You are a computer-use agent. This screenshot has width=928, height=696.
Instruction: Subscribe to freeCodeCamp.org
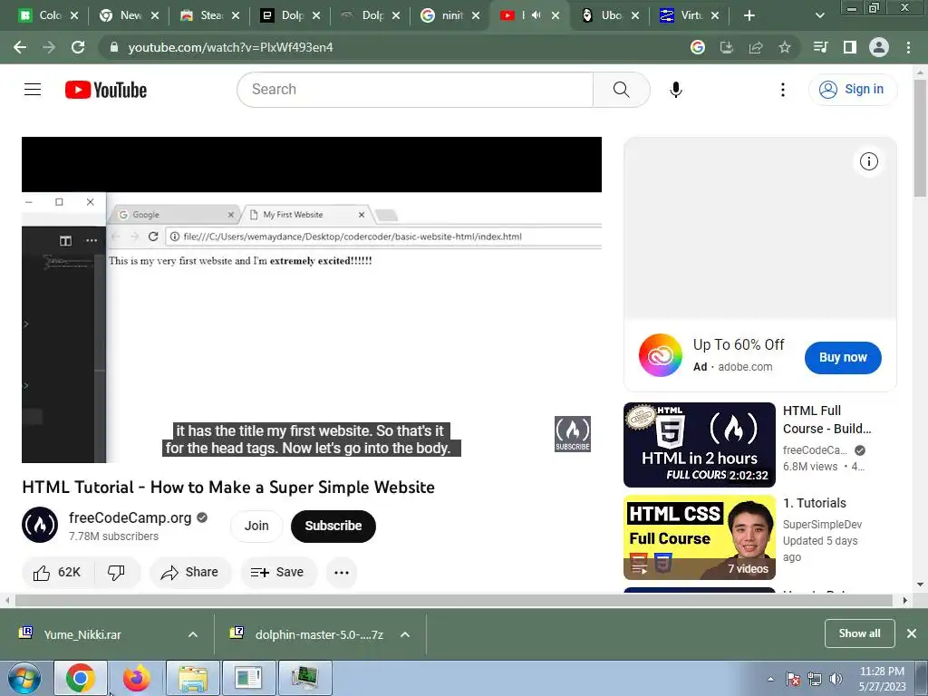[x=333, y=526]
